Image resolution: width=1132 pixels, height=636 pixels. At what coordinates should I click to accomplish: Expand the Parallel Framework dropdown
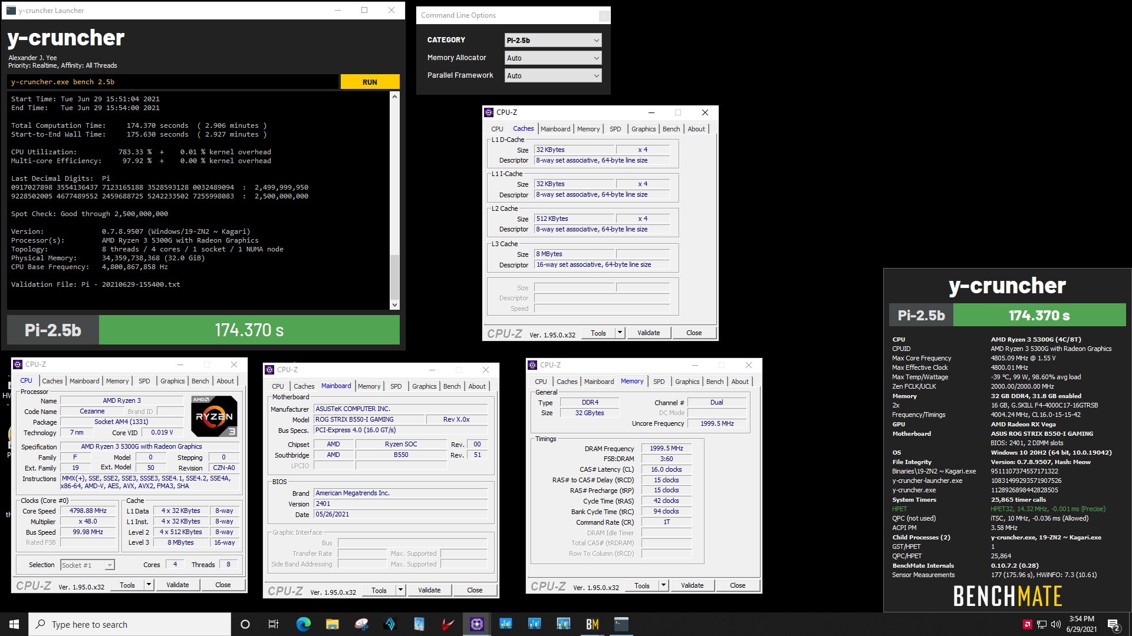552,75
